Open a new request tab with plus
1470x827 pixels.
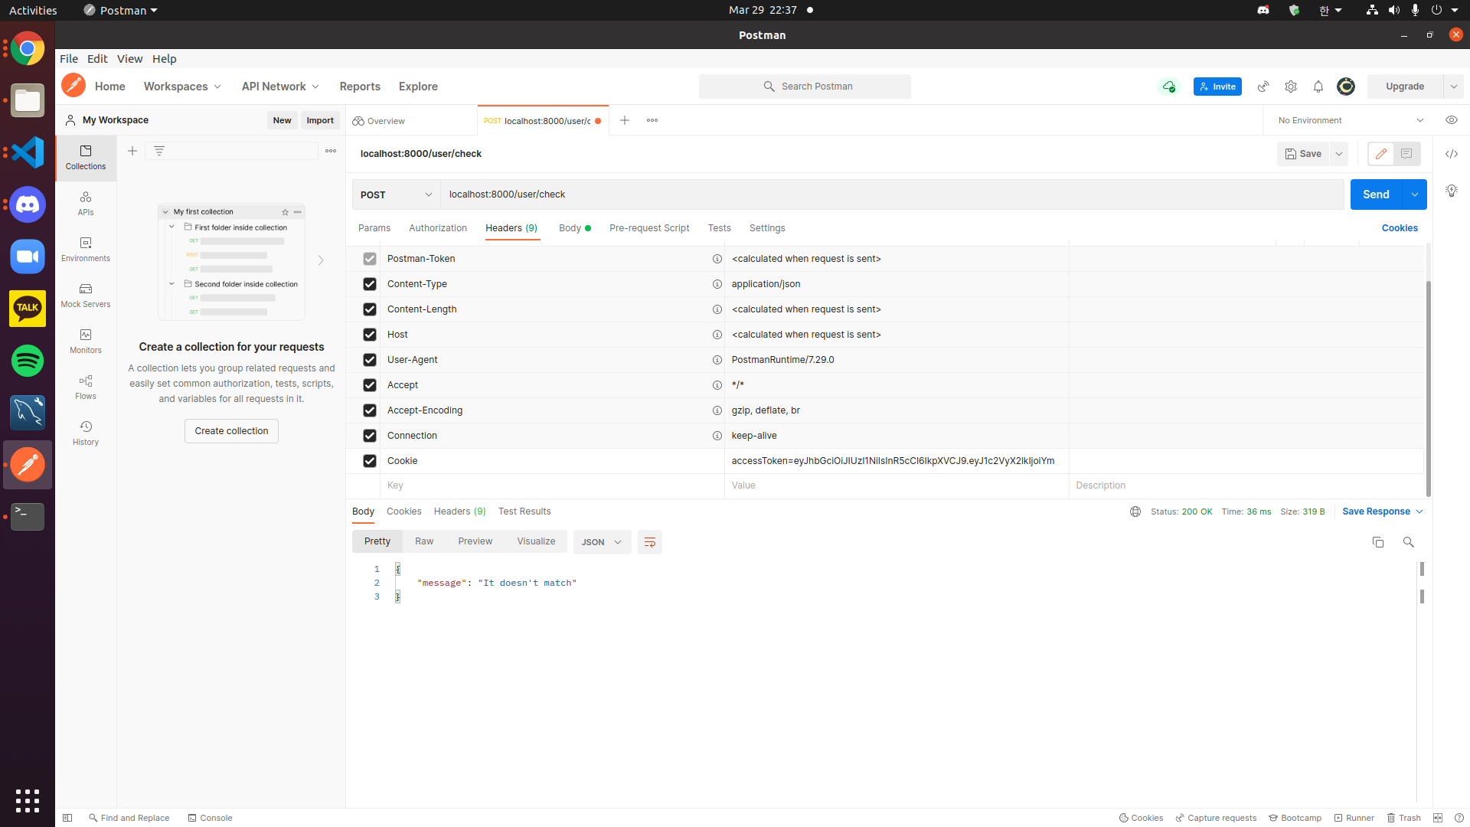625,120
